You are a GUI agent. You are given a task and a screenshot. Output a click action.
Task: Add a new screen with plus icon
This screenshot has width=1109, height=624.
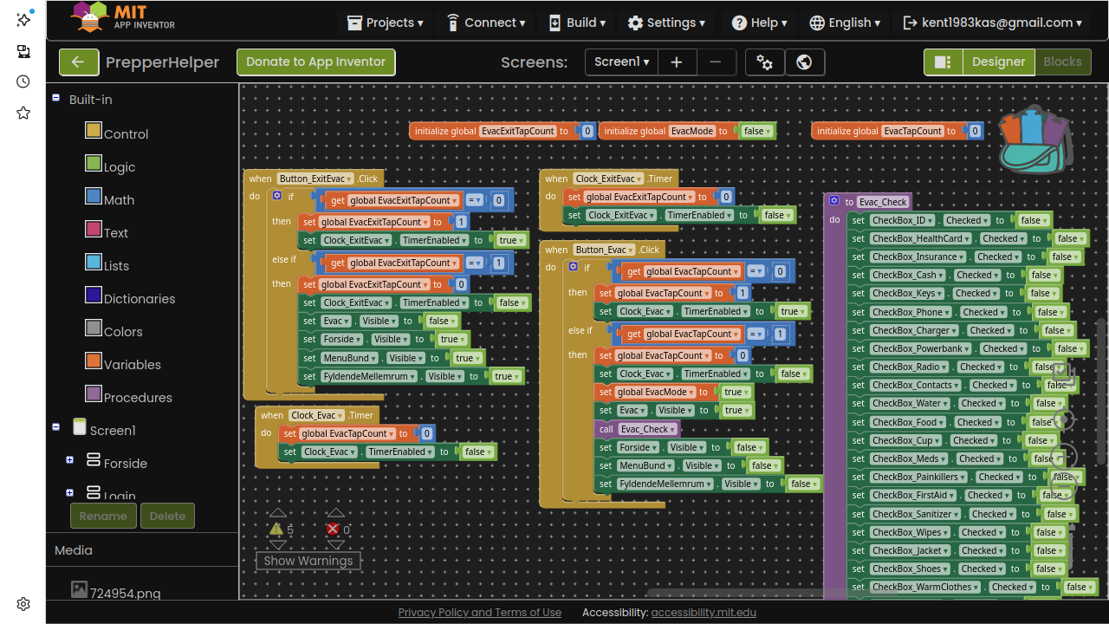[677, 62]
